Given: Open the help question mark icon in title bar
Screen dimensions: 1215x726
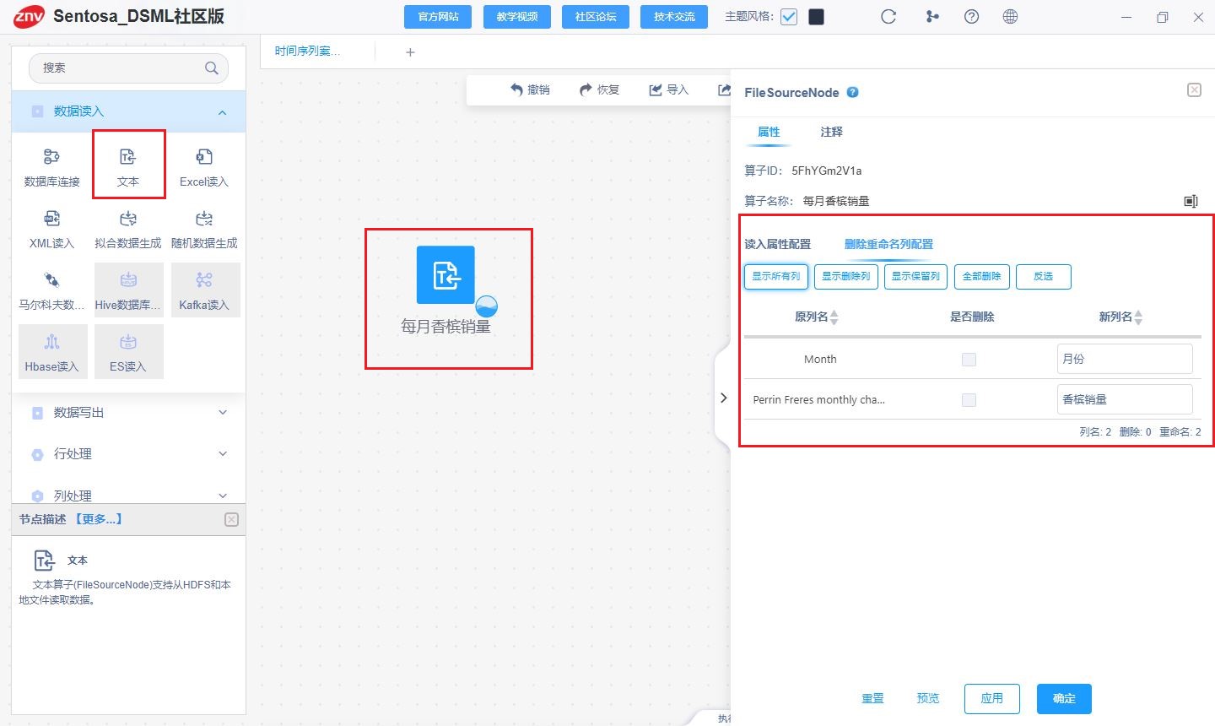Looking at the screenshot, I should click(x=972, y=16).
